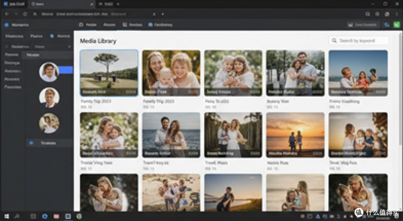Open the browser three-dot menu
403x221 pixels.
(397, 14)
